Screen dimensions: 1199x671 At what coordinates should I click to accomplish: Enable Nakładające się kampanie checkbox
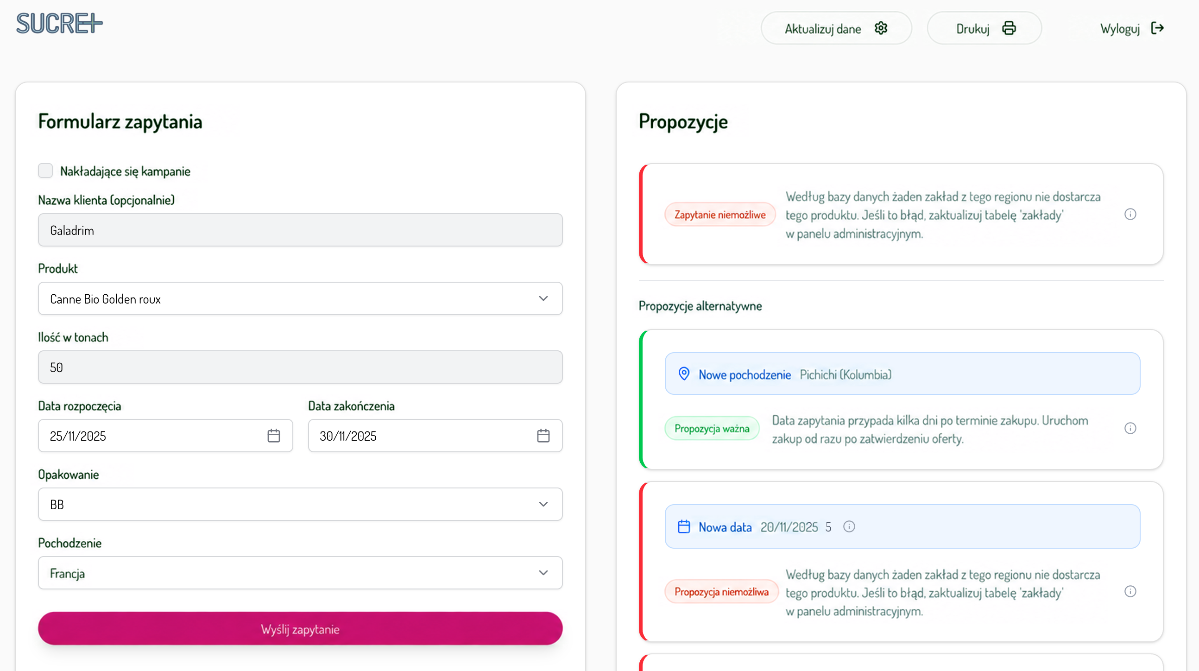tap(45, 171)
